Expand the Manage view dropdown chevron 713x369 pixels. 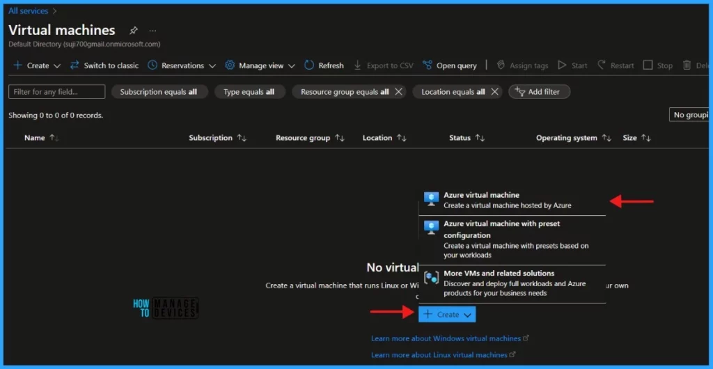point(292,65)
